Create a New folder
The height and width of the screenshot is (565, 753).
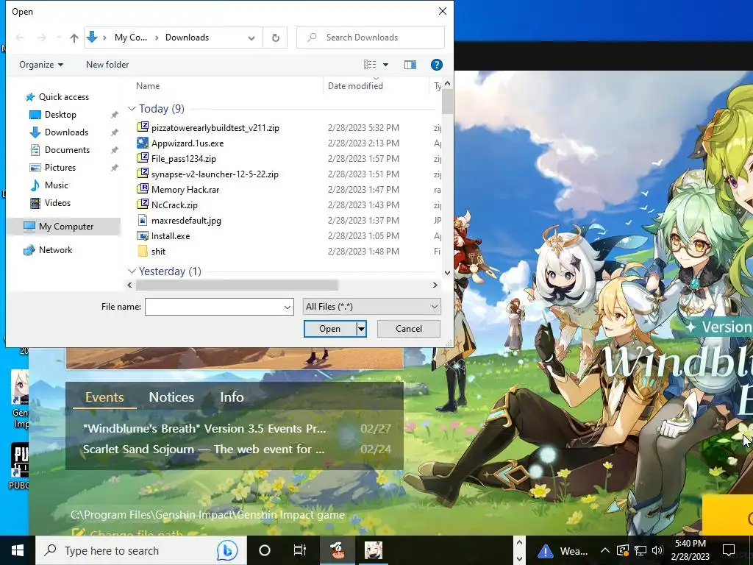tap(107, 65)
